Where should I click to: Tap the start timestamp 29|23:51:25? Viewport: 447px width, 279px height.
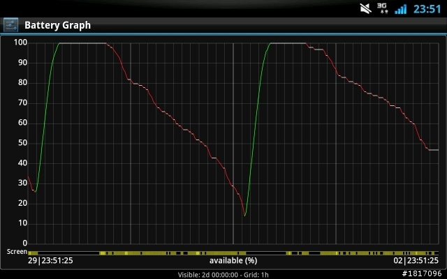(50, 260)
